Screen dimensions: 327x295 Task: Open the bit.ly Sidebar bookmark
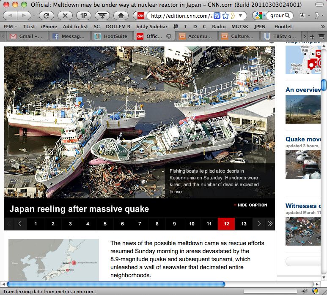151,26
